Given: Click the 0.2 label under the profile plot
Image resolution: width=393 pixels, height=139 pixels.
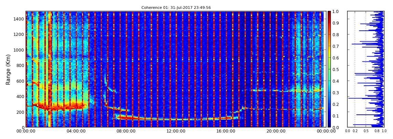Looking at the screenshot, I should coord(355,131).
